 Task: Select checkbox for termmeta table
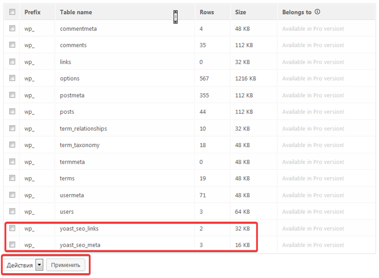12,161
